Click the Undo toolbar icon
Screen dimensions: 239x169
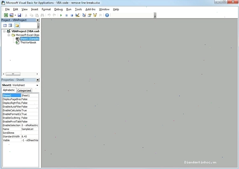pos(49,15)
